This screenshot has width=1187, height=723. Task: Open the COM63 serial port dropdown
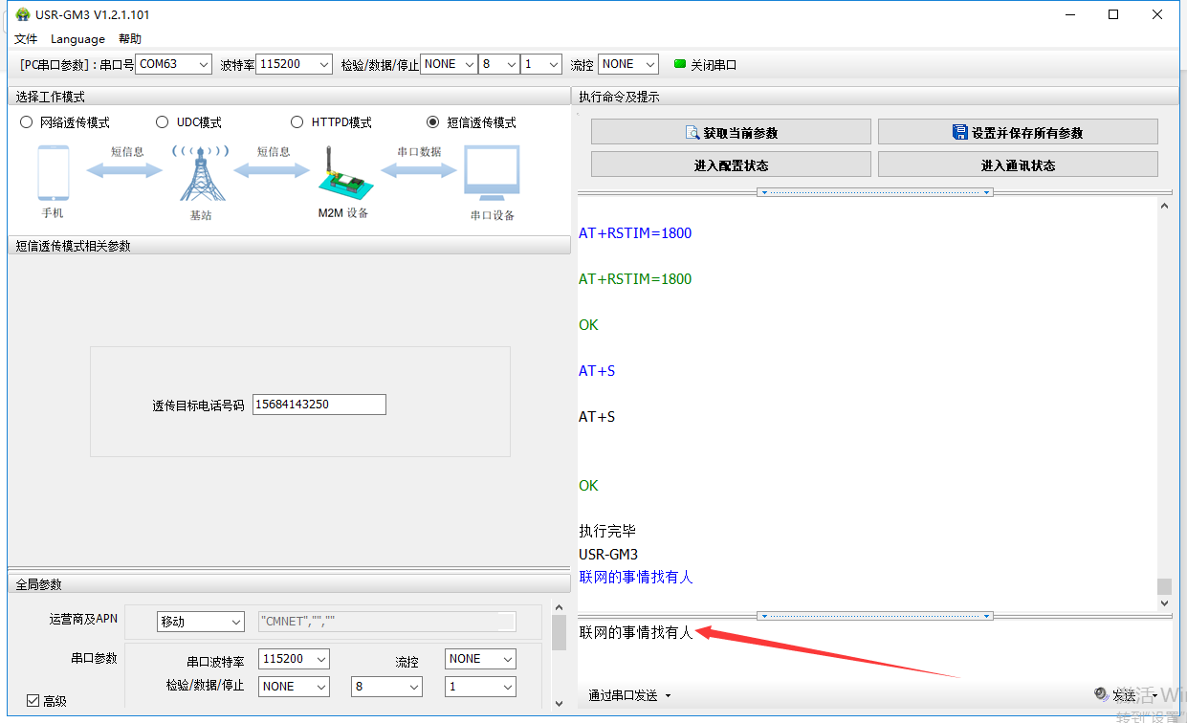click(x=173, y=64)
